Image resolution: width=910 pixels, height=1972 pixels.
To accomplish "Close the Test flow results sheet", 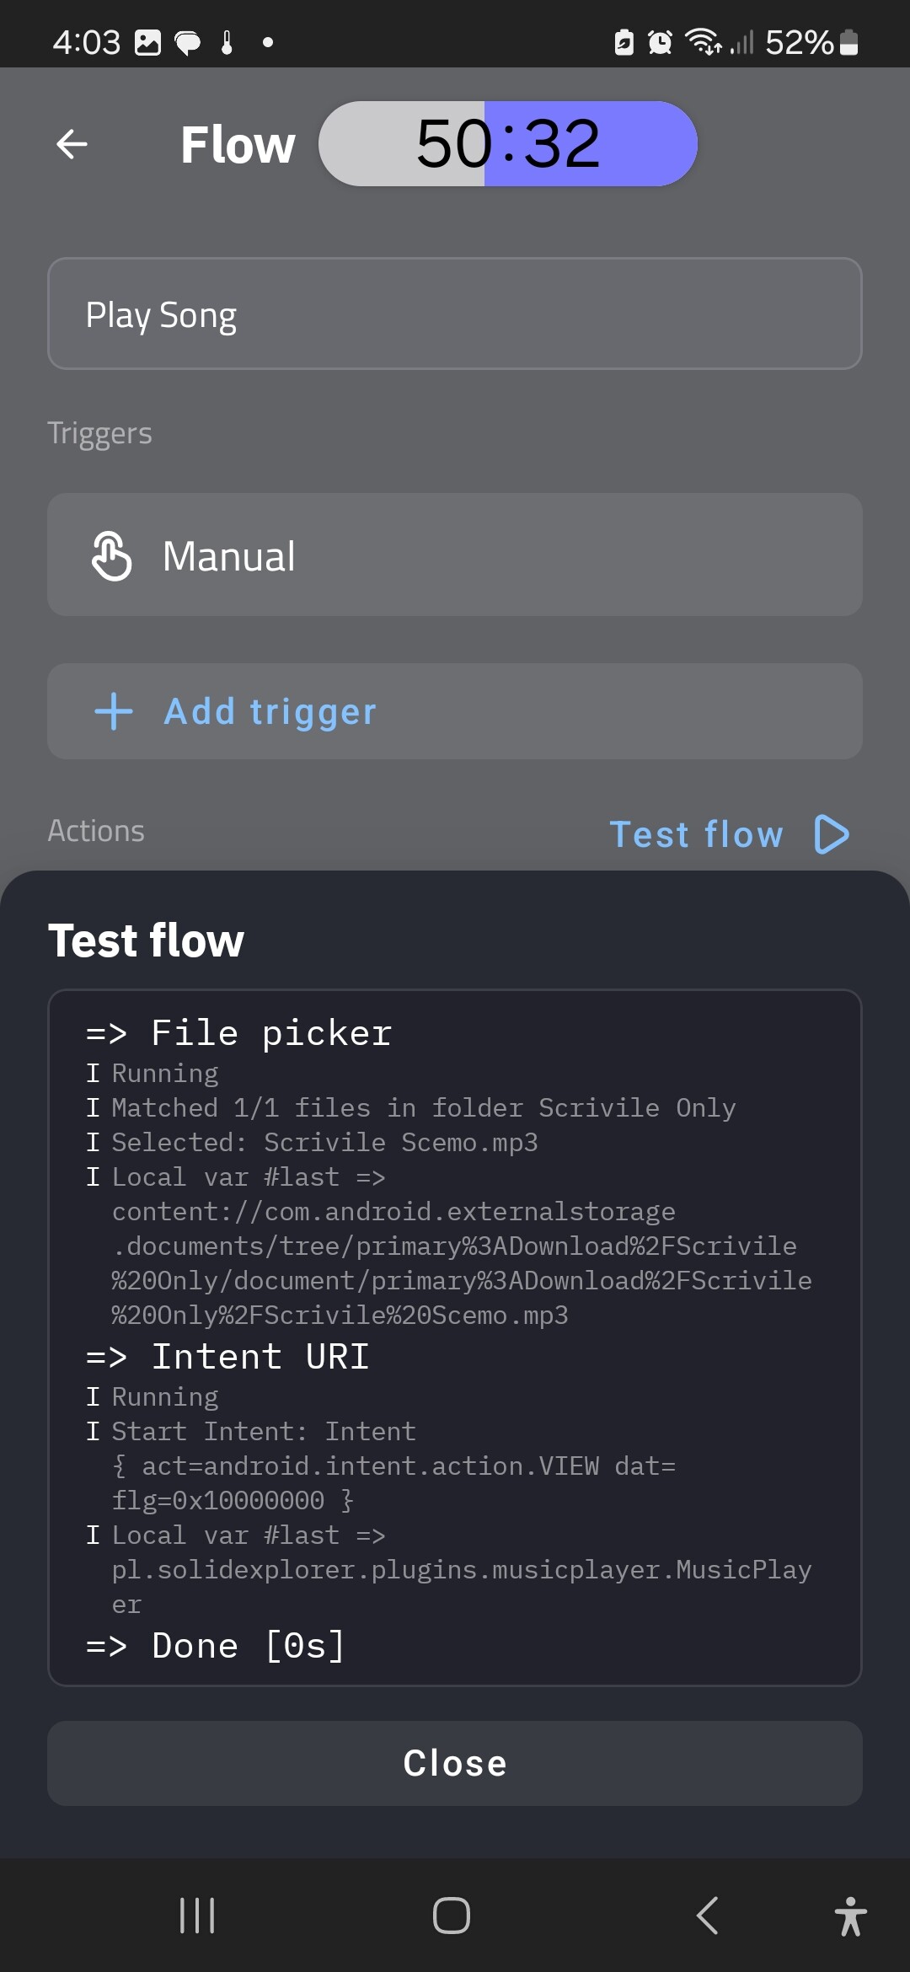I will point(455,1763).
